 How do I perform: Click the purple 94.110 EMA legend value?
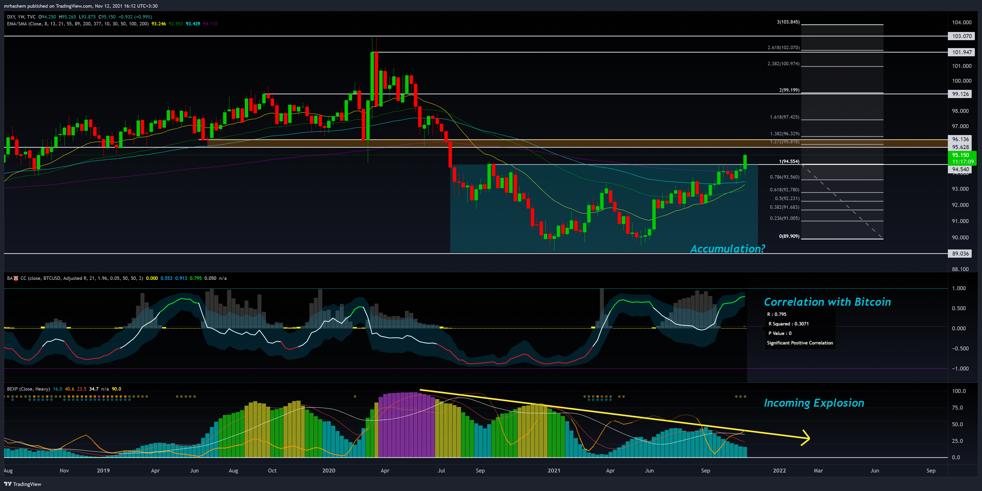[x=210, y=24]
